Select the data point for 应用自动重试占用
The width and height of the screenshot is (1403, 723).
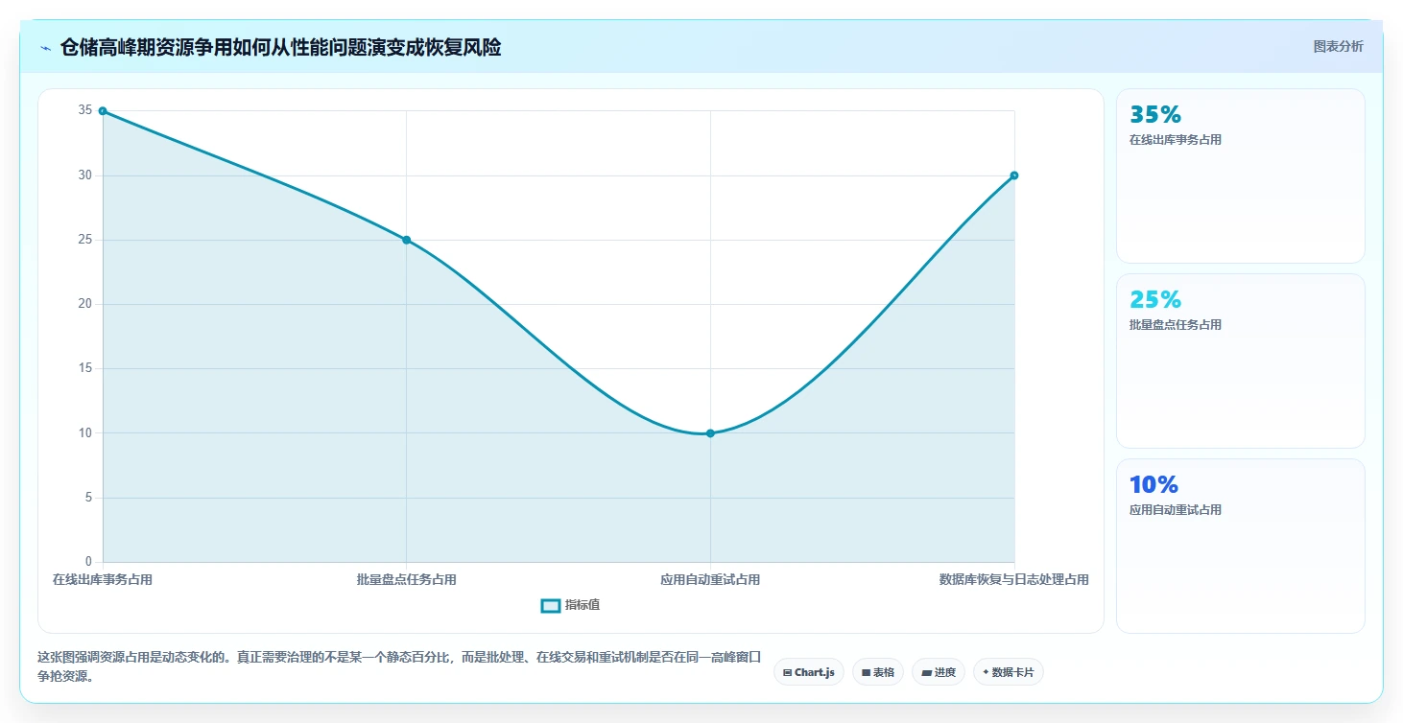(x=710, y=433)
